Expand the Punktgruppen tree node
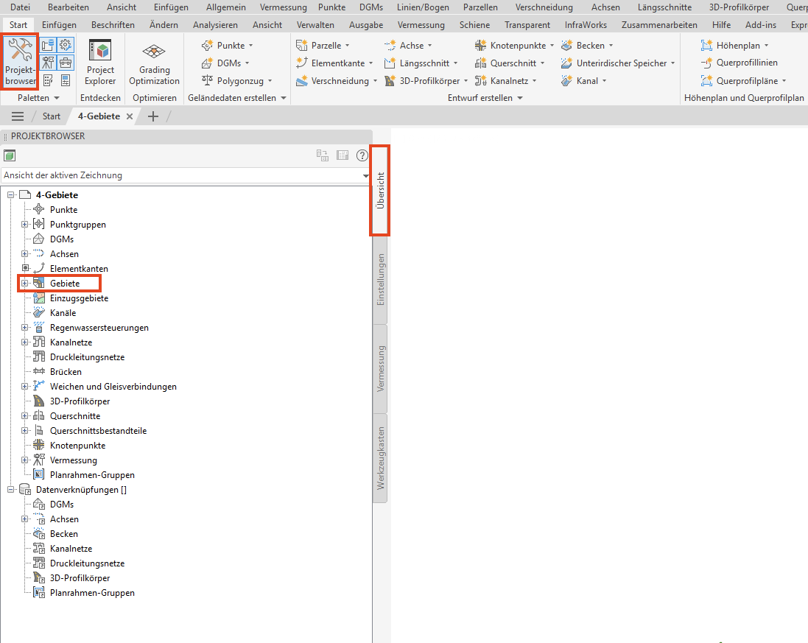The width and height of the screenshot is (808, 643). 24,225
